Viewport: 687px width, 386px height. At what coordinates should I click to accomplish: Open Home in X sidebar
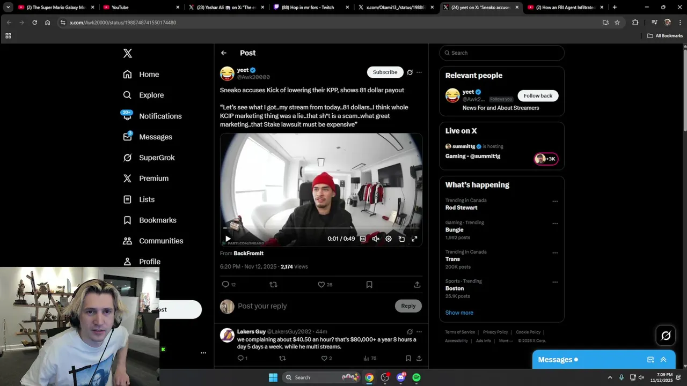[141, 75]
